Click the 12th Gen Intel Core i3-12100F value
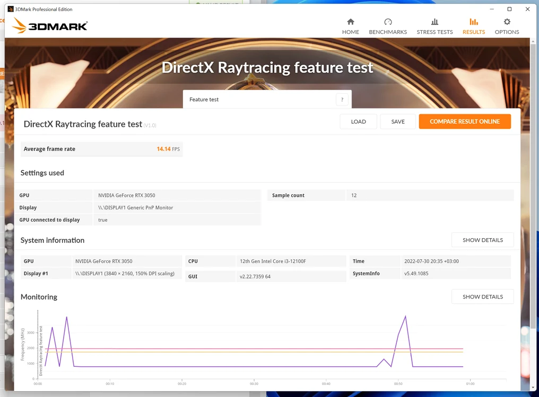 point(273,261)
